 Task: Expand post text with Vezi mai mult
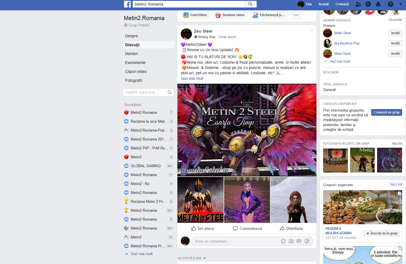click(x=192, y=78)
